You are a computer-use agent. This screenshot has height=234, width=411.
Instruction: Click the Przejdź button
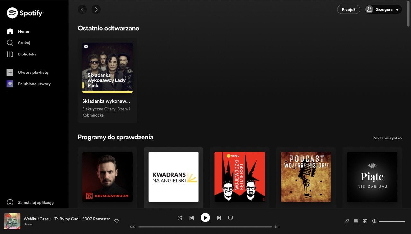coord(349,10)
